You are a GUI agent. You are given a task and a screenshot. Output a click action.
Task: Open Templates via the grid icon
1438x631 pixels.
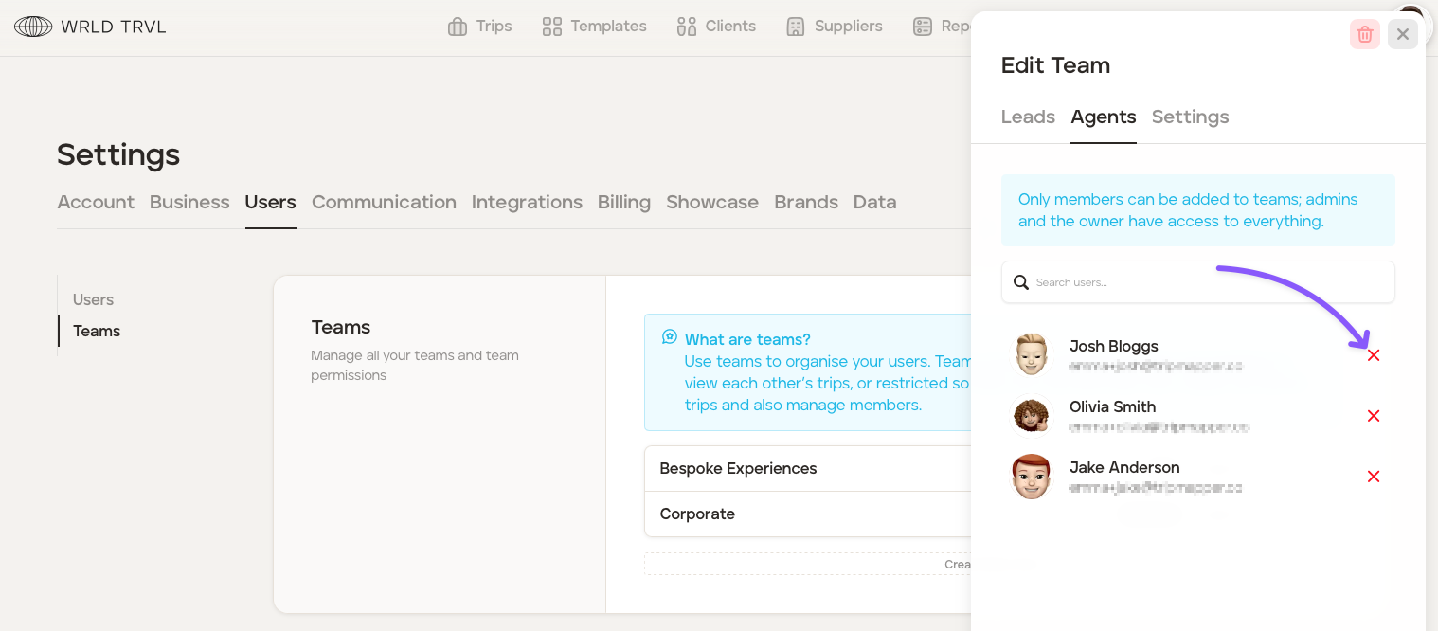[551, 27]
